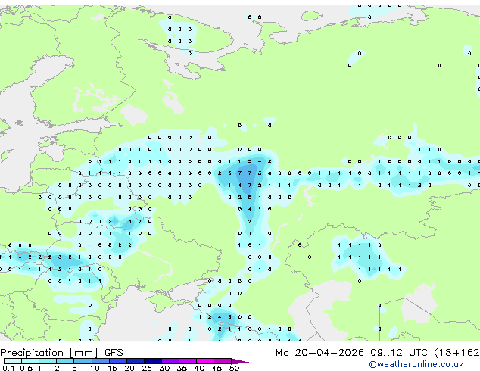Viewport: 480px width, 371px height.
Task: Pick the magenta swatch between 40 and 45
Action: point(205,361)
